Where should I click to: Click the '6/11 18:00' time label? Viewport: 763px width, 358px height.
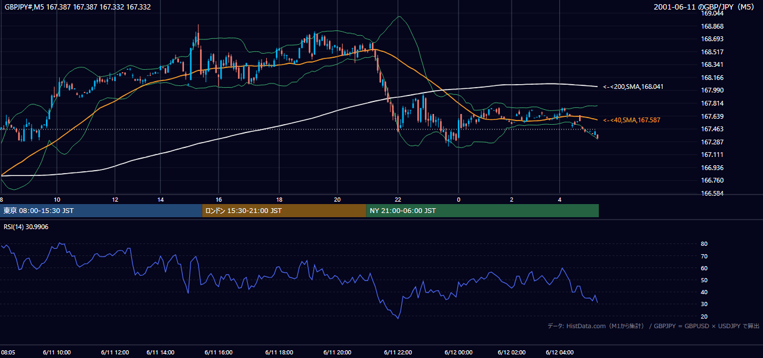click(279, 353)
